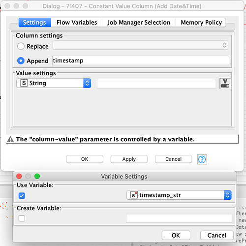Image resolution: width=246 pixels, height=246 pixels.
Task: Click the warning triangle icon
Action: (10, 139)
